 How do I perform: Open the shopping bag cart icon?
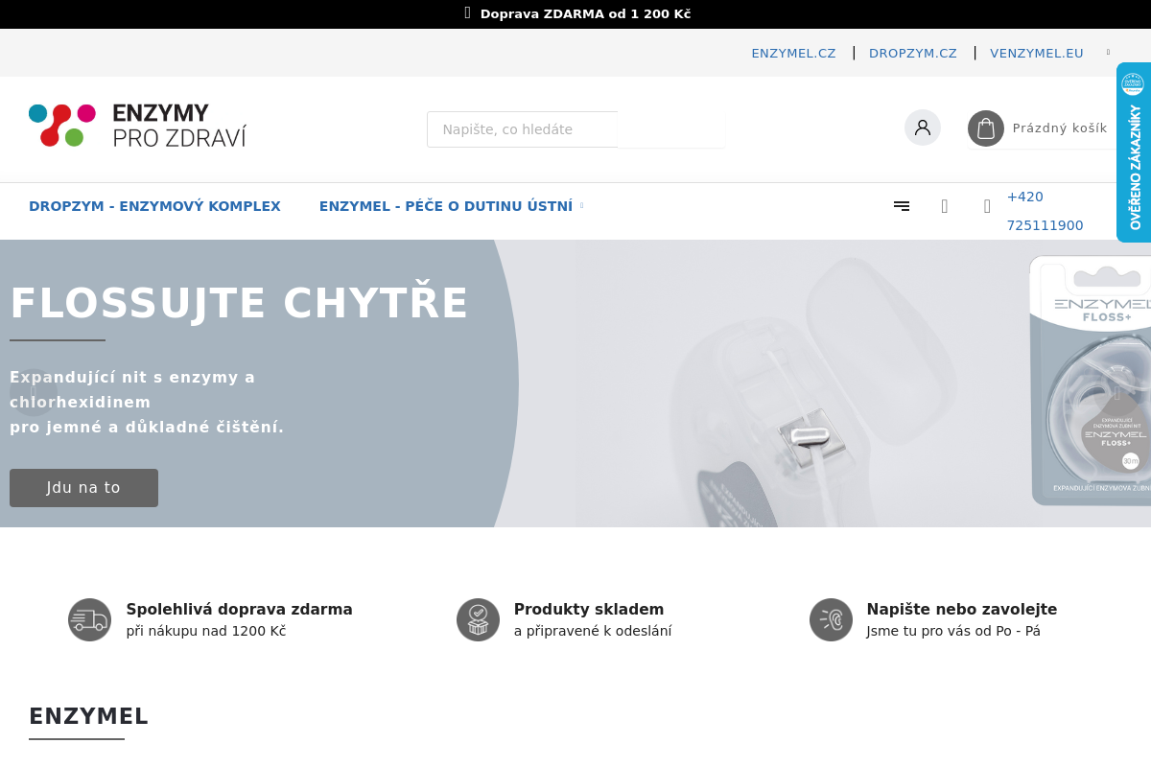tap(986, 128)
